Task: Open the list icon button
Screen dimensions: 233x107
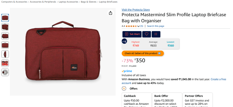Action: click(x=156, y=34)
